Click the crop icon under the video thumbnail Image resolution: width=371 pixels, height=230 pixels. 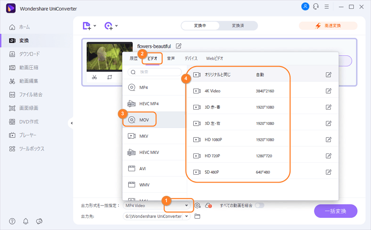pos(110,77)
